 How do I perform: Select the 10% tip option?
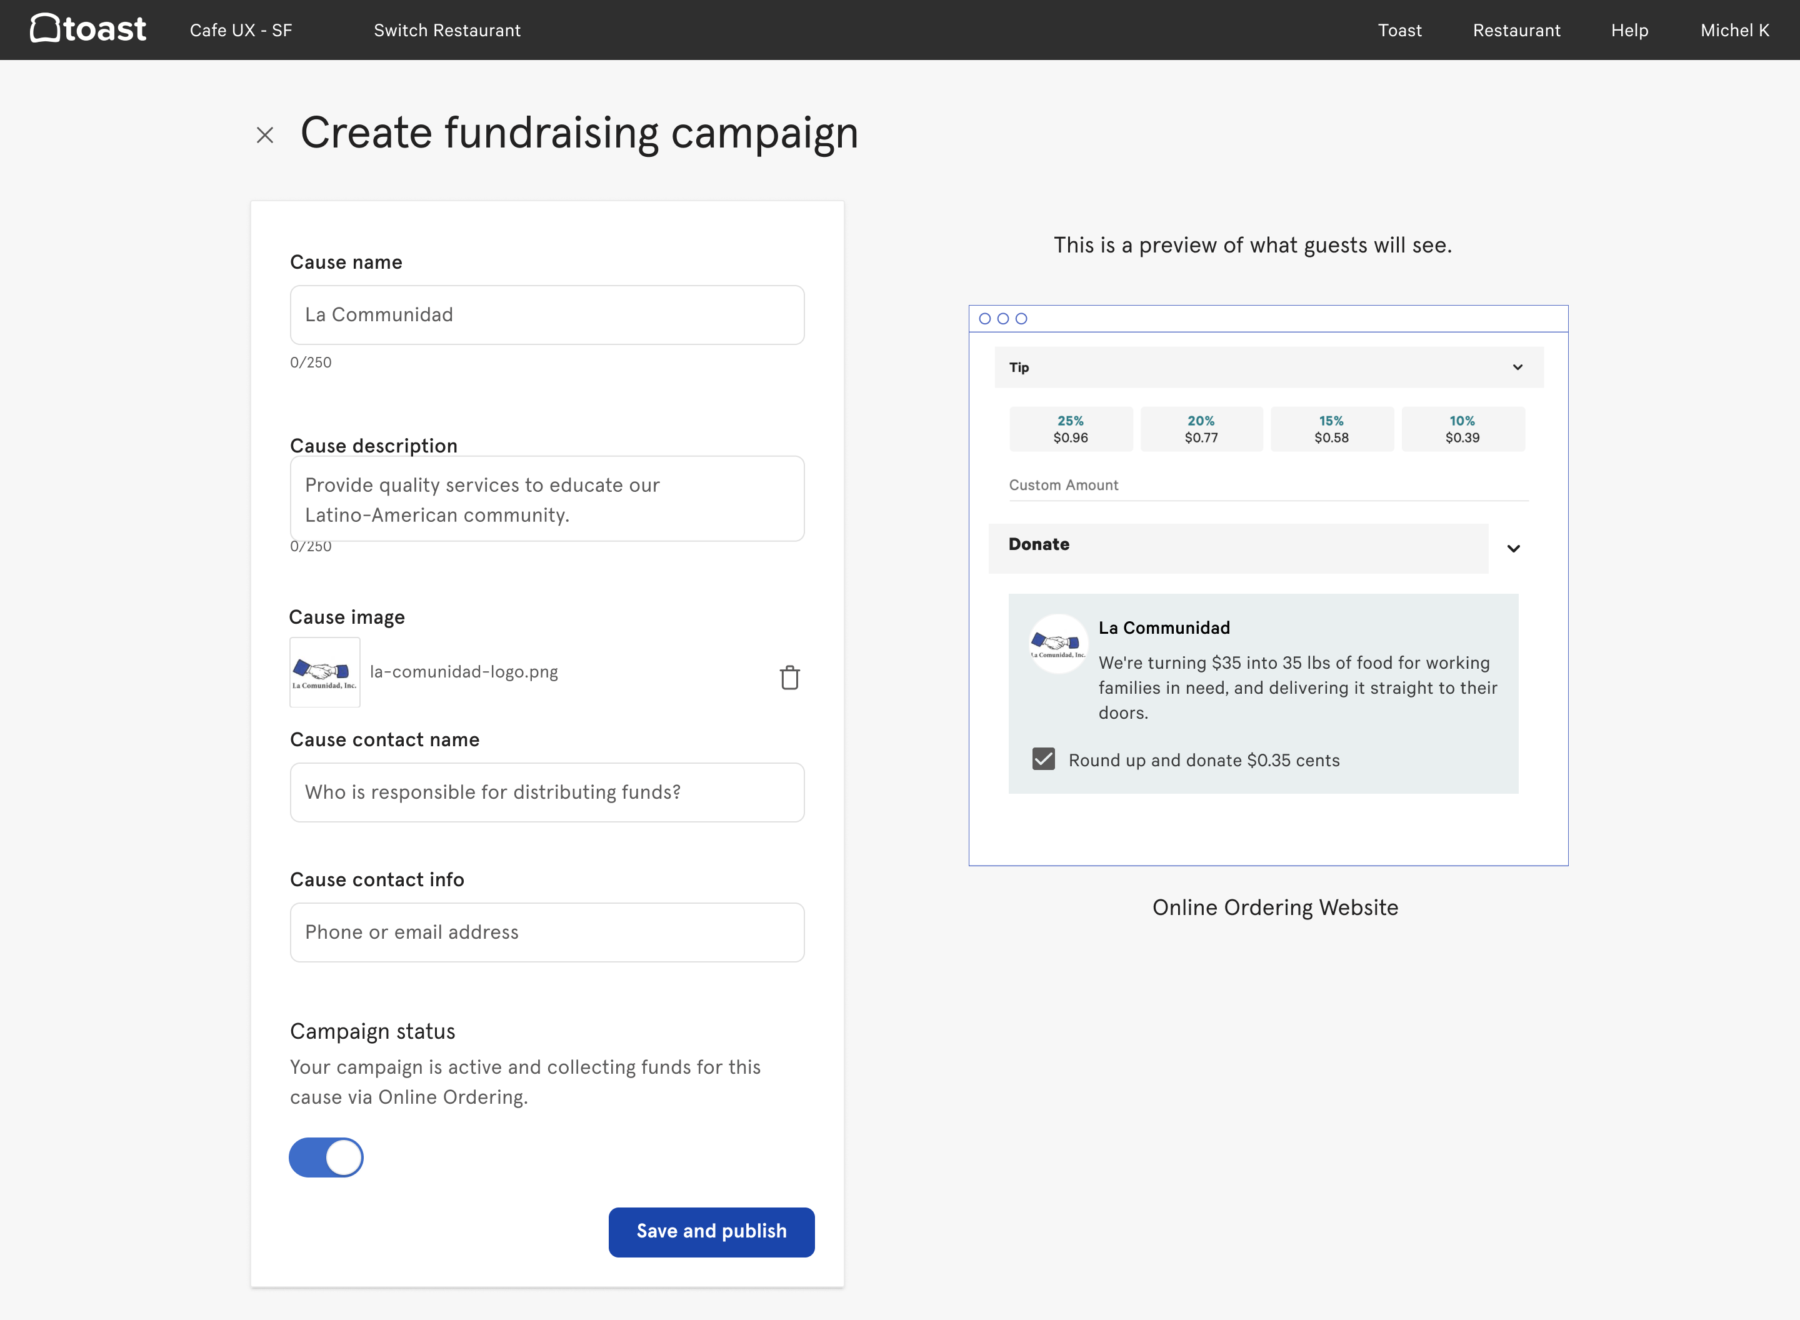click(x=1462, y=429)
